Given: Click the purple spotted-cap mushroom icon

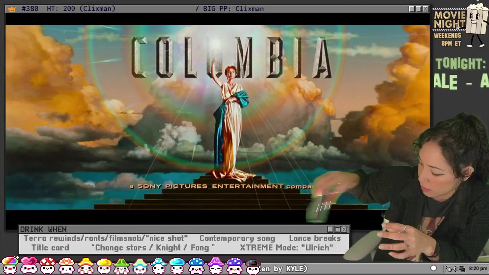Looking at the screenshot, I should pyautogui.click(x=235, y=265).
